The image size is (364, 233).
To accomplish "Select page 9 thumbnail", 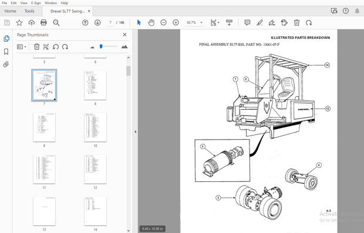I will [x=44, y=127].
